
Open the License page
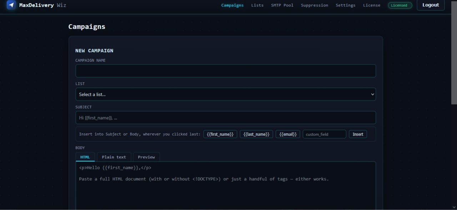click(x=372, y=5)
